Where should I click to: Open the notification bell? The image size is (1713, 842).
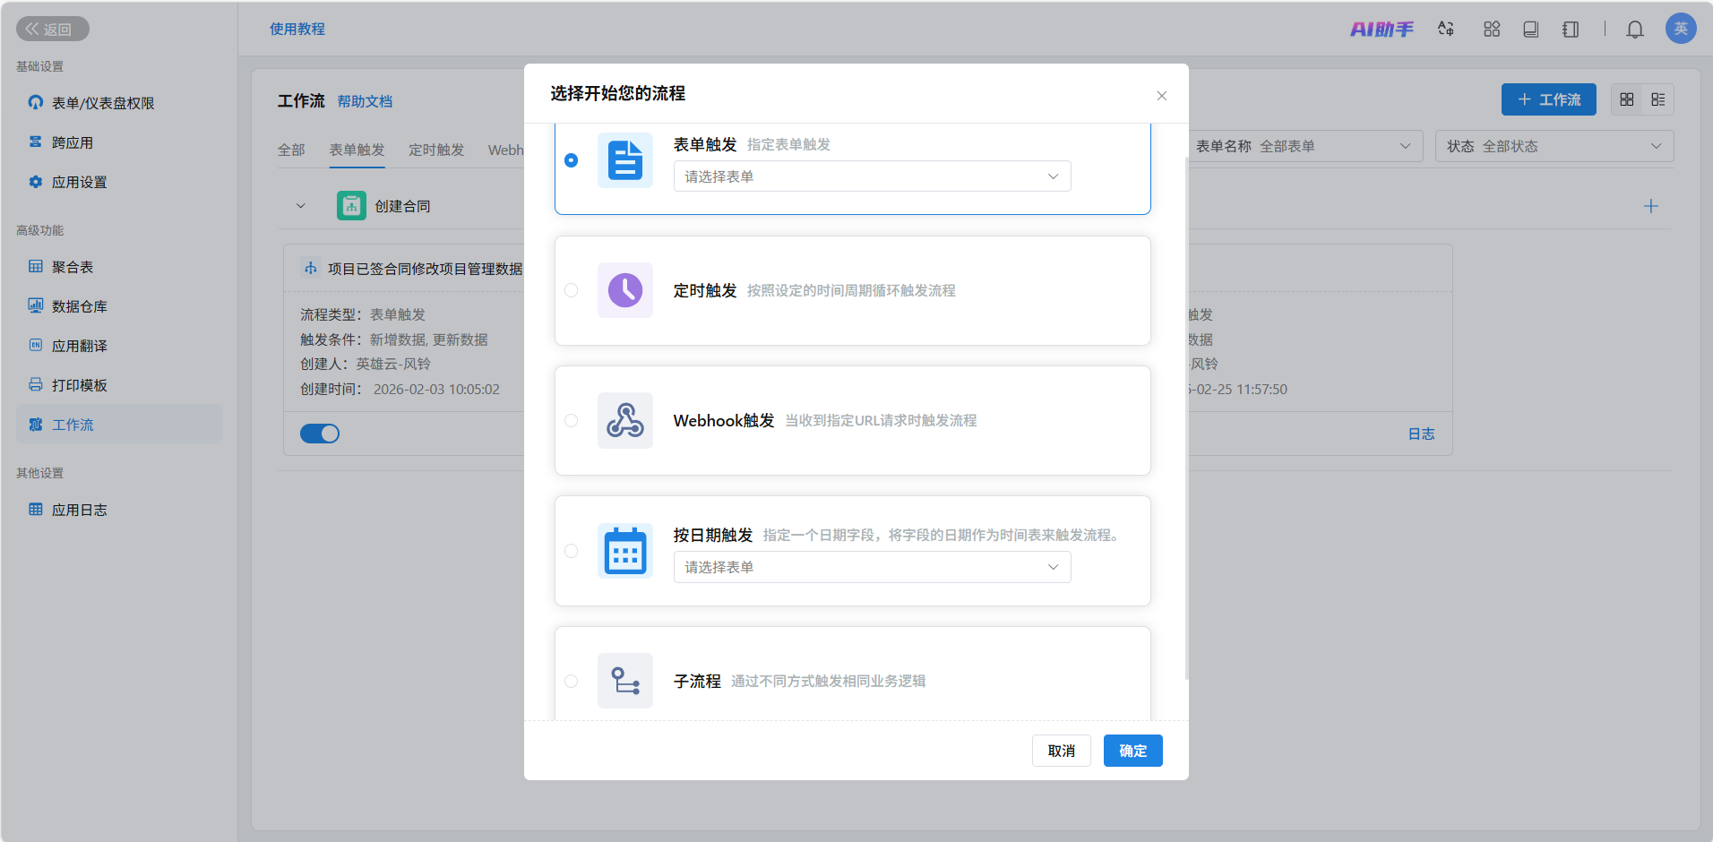(x=1634, y=30)
